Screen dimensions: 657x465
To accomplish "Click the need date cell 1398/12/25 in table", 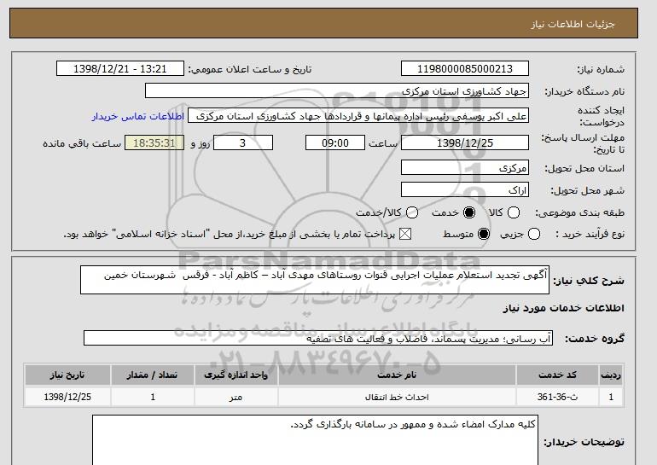I will [x=67, y=397].
